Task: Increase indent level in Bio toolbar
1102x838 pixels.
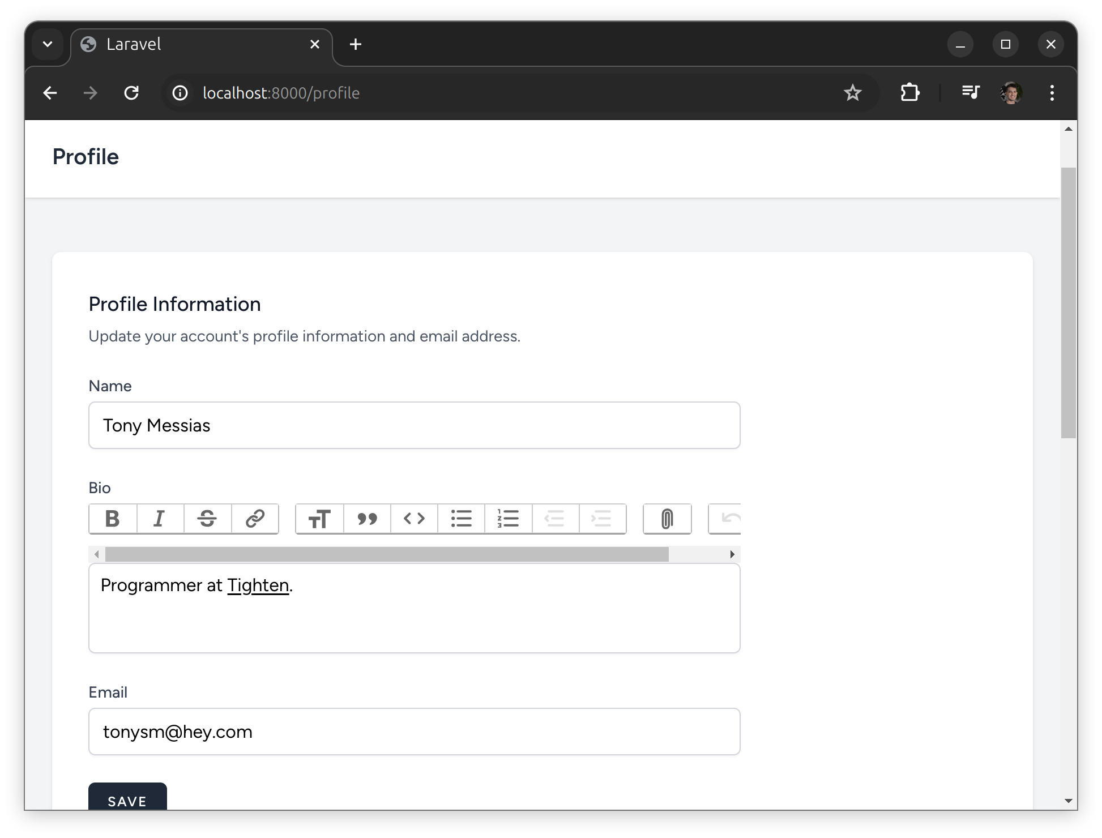Action: coord(602,519)
